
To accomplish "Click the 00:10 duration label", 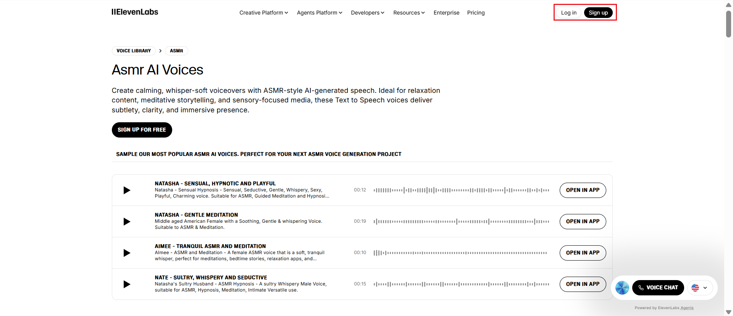I will click(360, 253).
